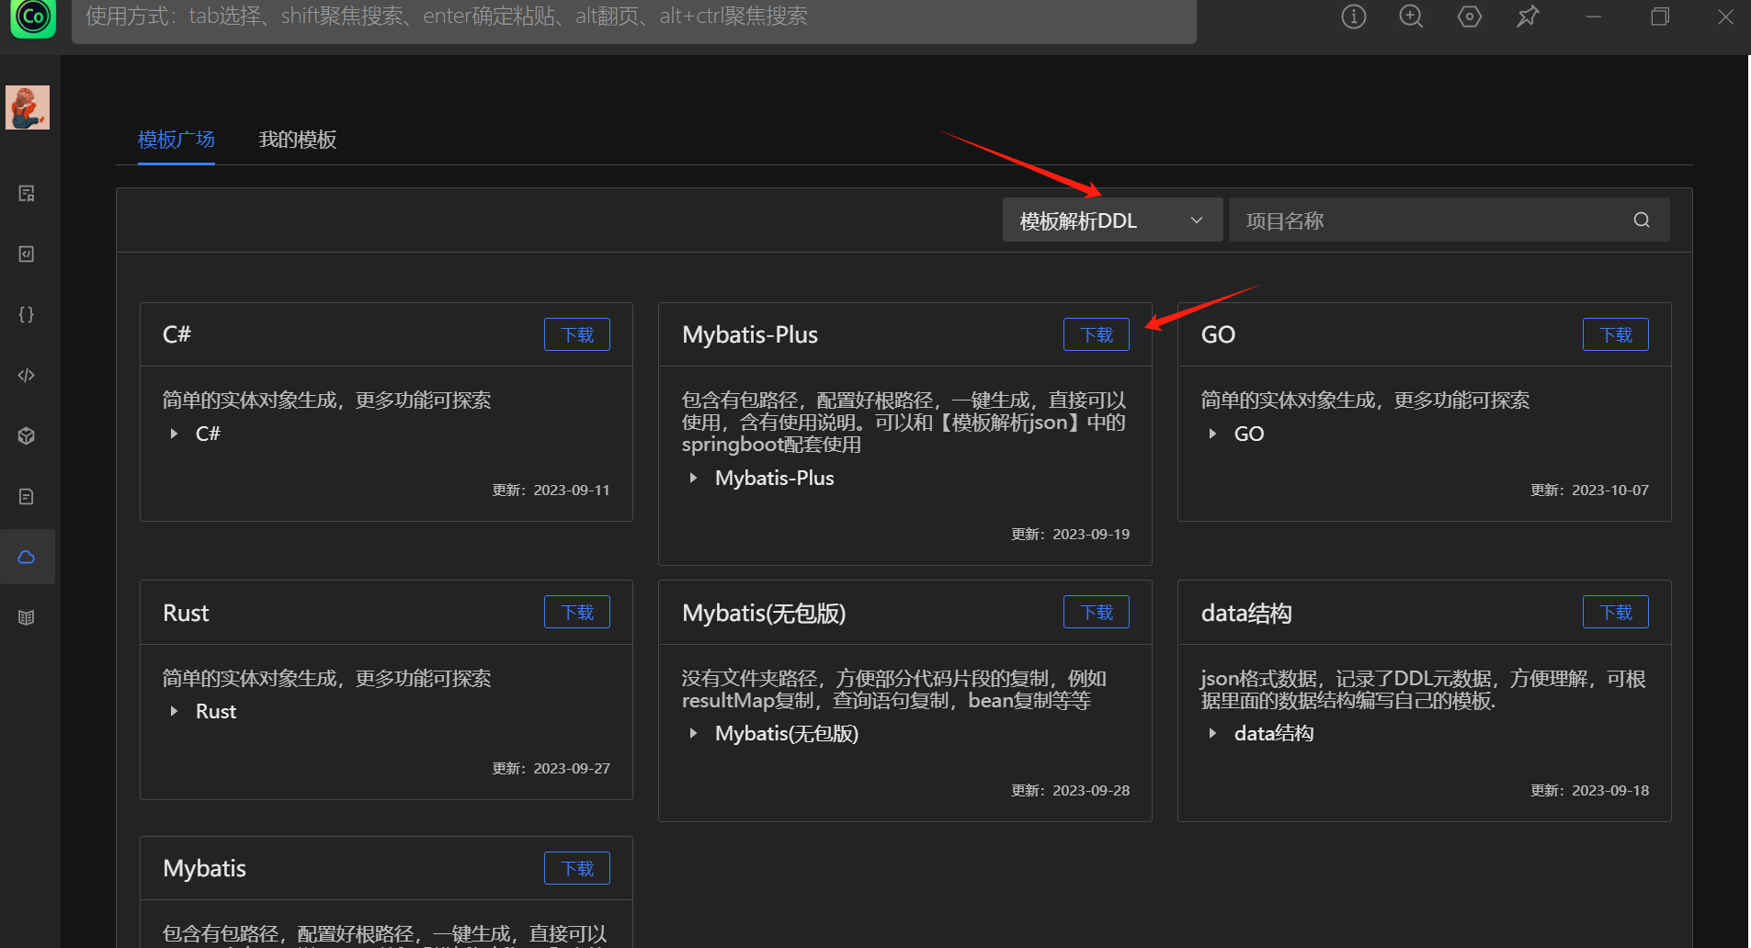Click the 更新: 2023-10-07 date text

tap(1589, 490)
